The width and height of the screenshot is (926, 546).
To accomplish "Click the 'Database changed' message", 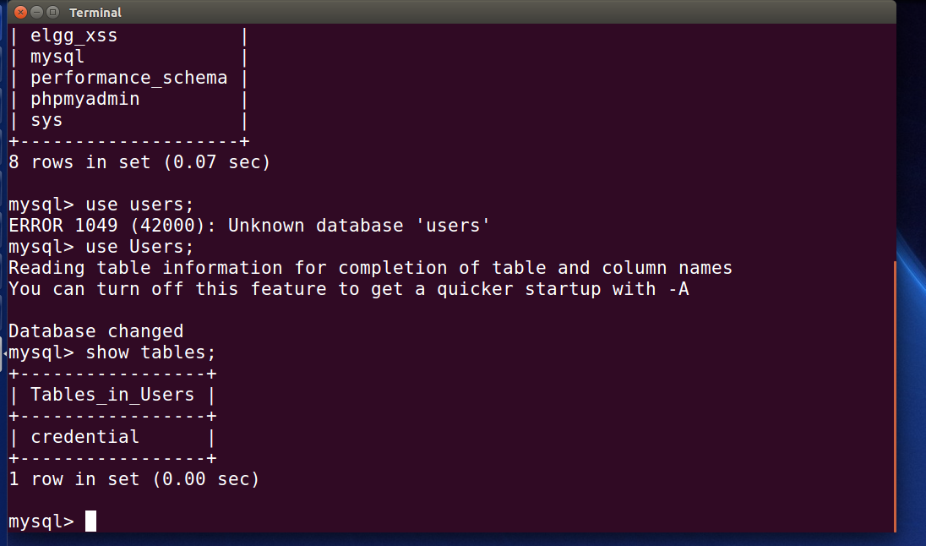I will click(x=95, y=331).
